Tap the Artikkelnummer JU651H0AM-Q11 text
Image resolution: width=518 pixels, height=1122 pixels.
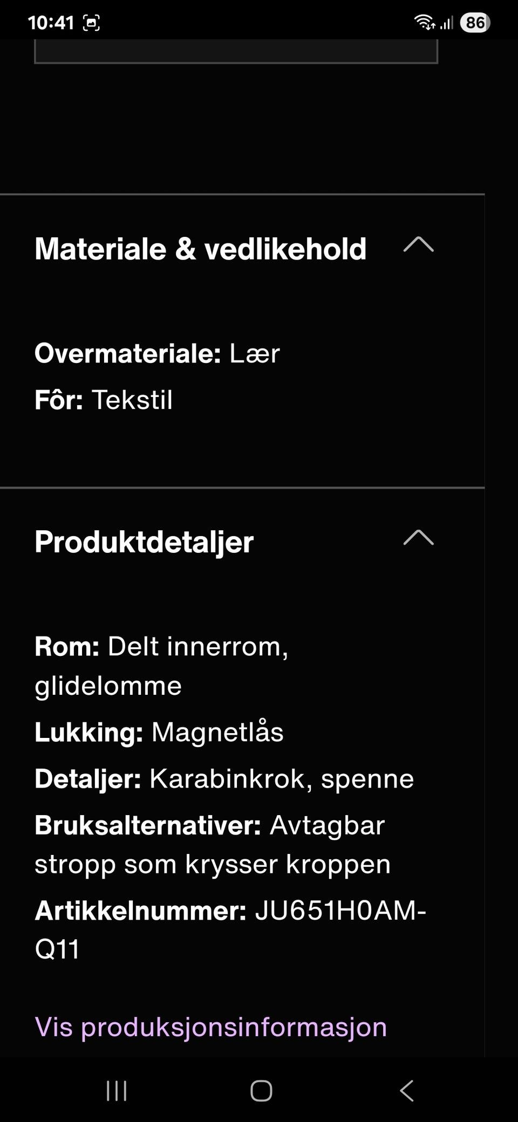coord(230,929)
